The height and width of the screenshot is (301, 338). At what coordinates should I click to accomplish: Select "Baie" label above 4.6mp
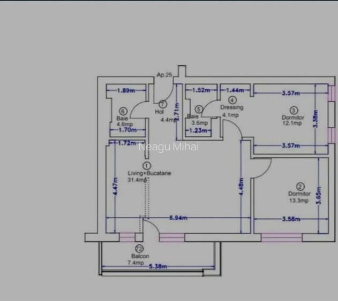[122, 118]
